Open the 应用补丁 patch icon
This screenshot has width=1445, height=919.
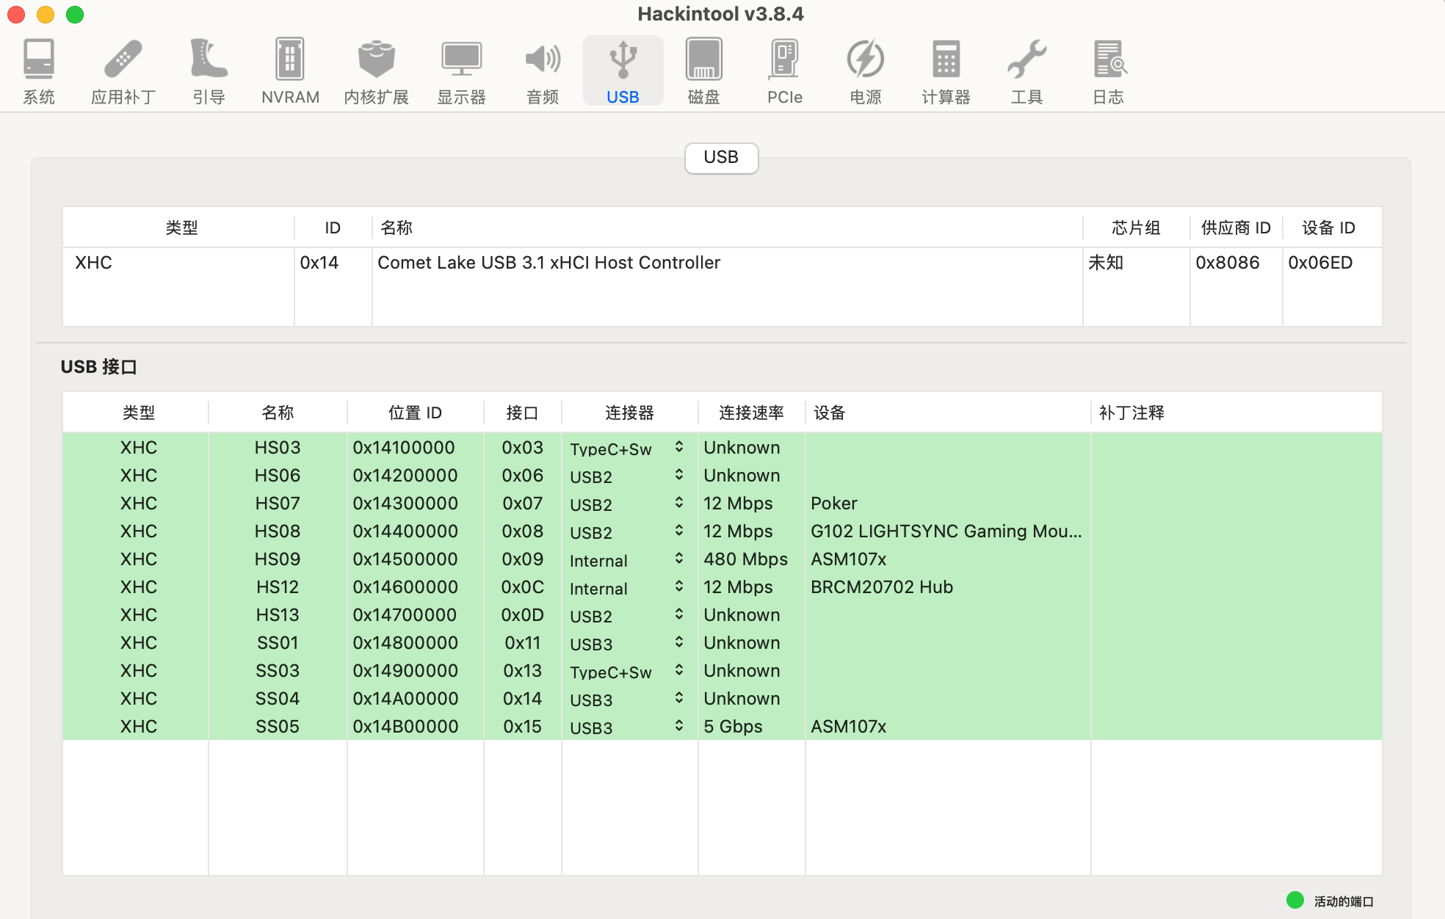click(x=123, y=70)
